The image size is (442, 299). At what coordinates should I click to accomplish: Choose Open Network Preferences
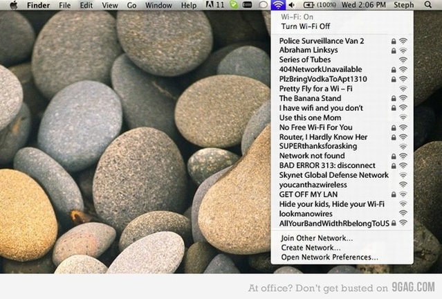[x=329, y=257]
